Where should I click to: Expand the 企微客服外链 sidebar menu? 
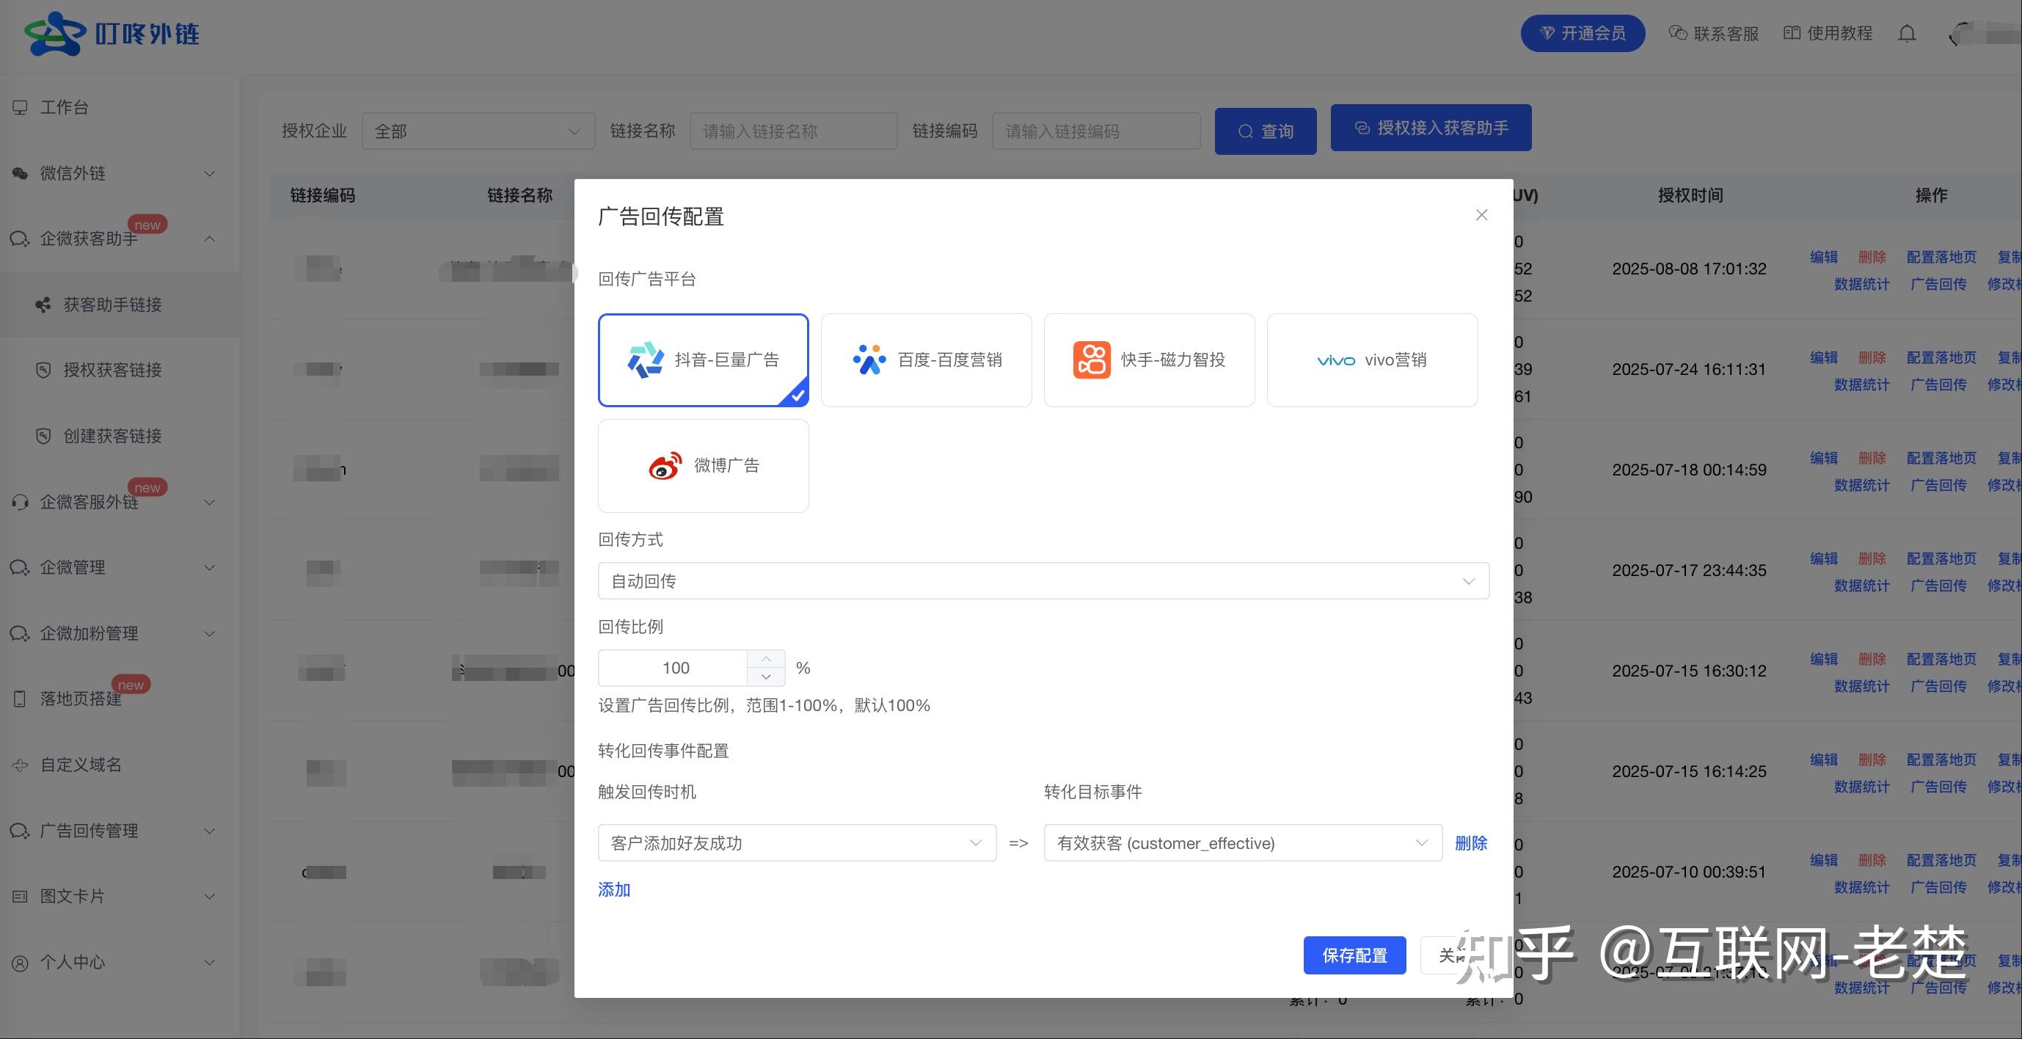[x=120, y=501]
